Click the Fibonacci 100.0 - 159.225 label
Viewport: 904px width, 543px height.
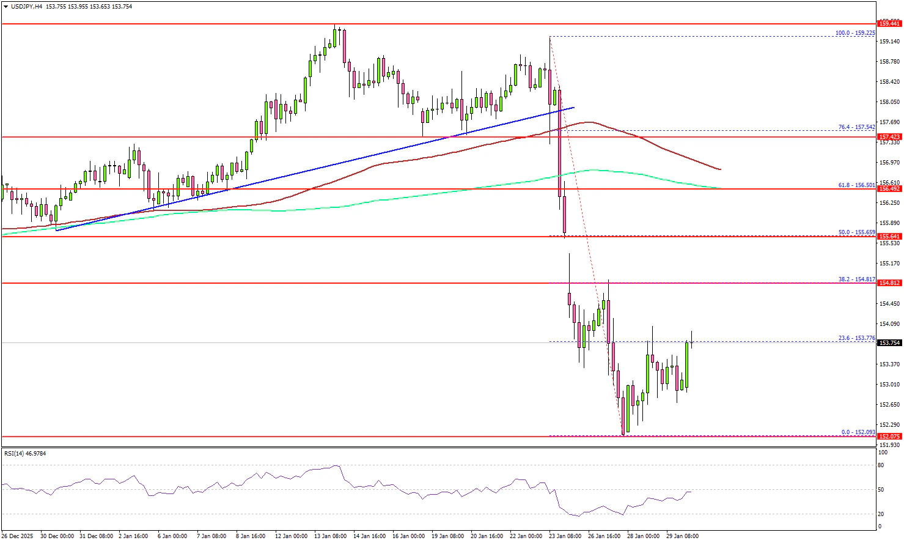click(x=854, y=33)
